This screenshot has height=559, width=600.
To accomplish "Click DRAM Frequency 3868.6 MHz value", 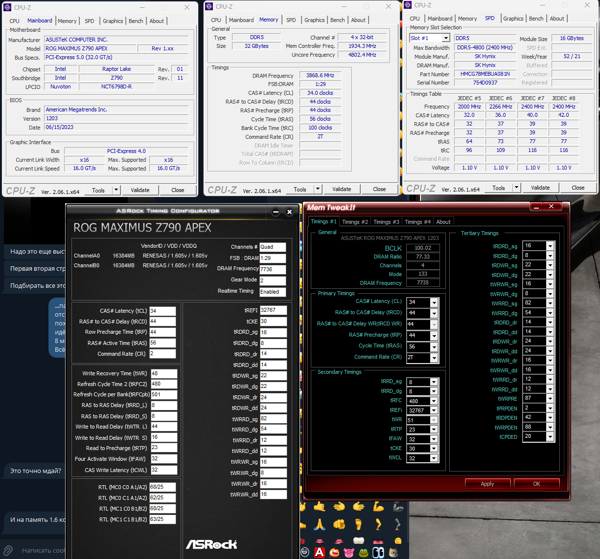I will 320,75.
